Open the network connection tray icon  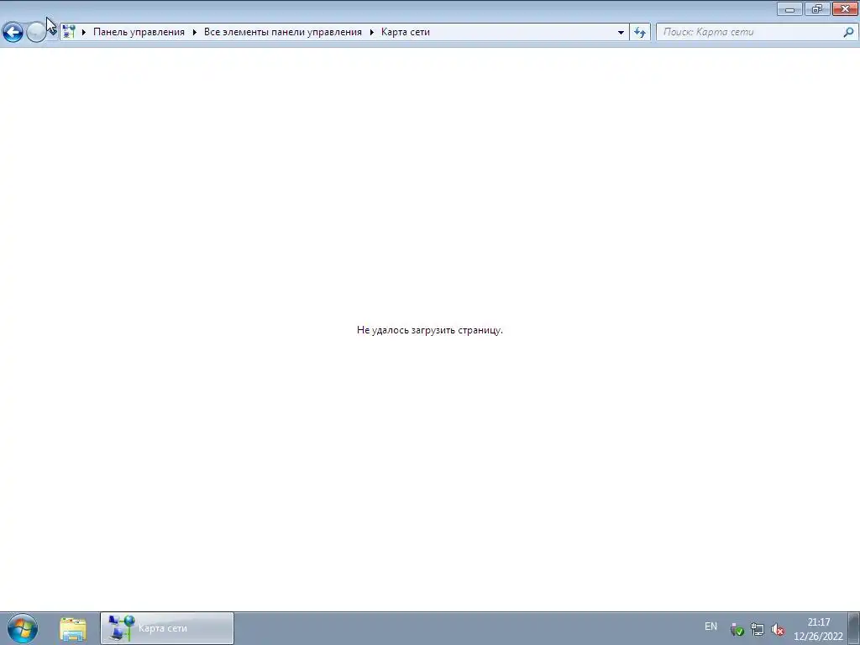[758, 629]
